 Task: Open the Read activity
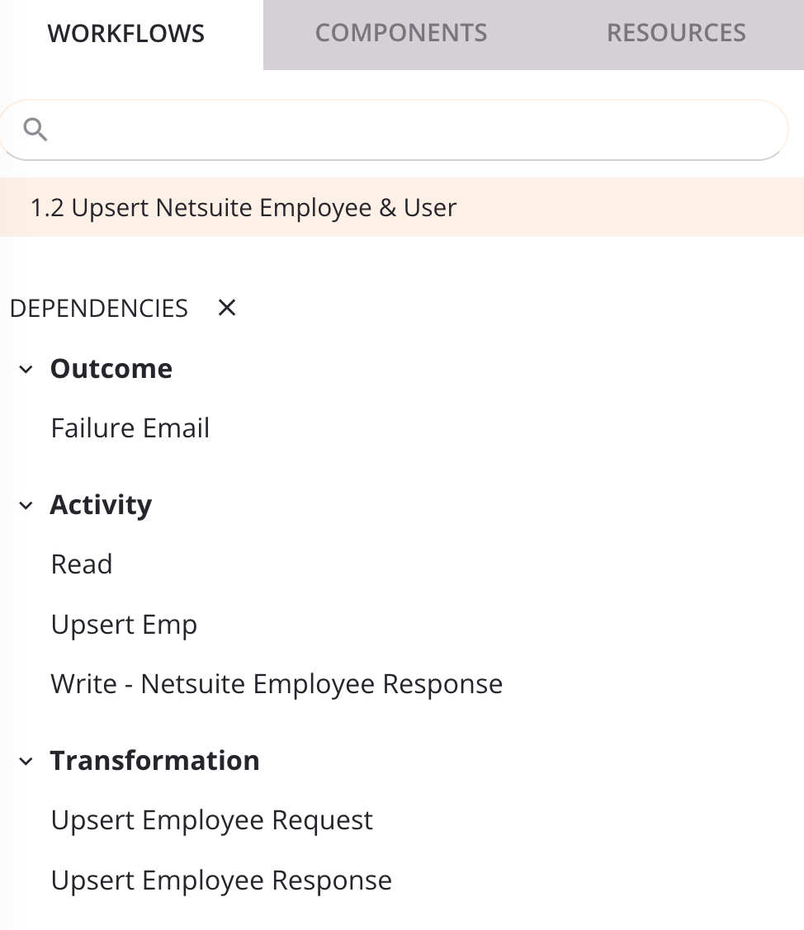click(82, 564)
